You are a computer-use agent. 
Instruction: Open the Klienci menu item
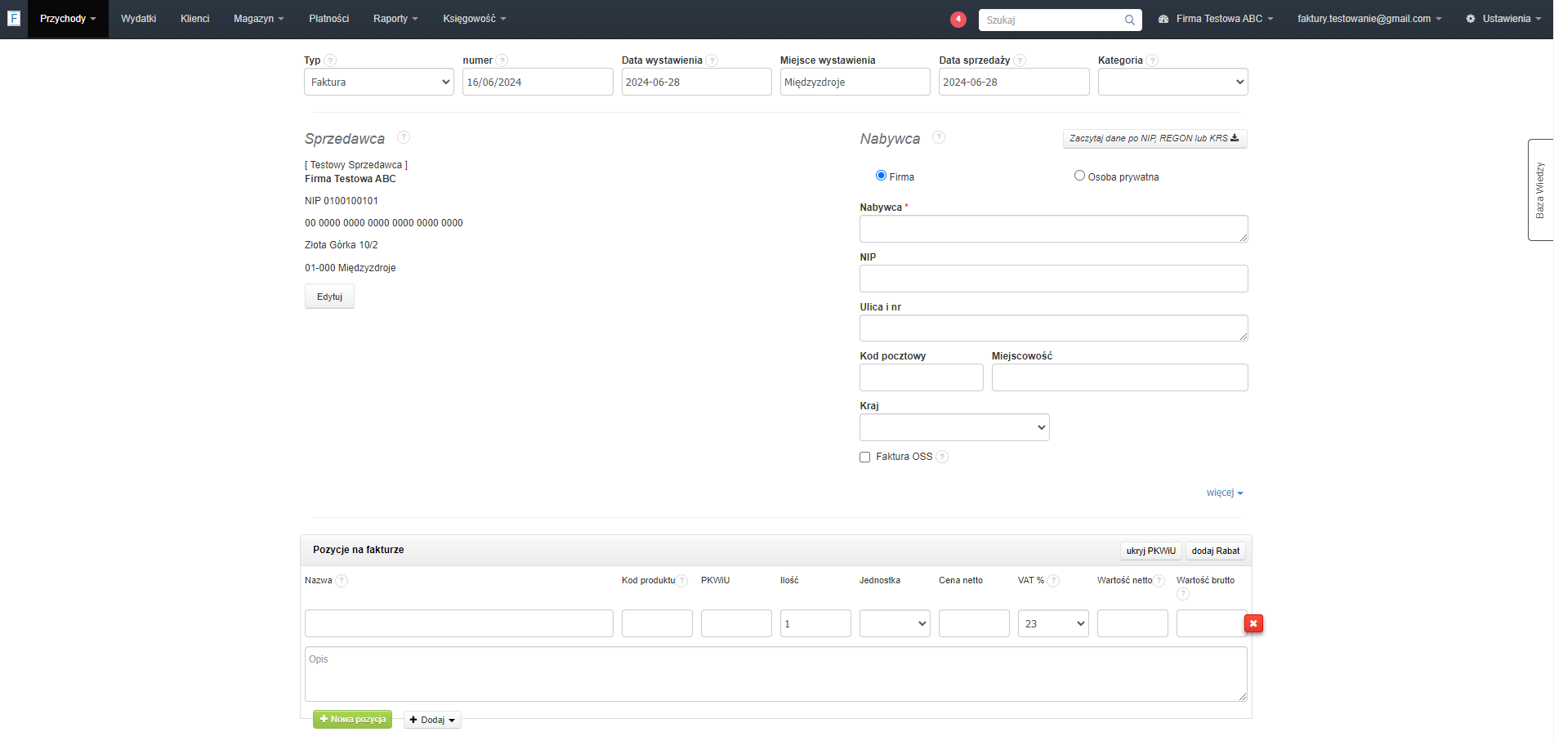click(194, 19)
